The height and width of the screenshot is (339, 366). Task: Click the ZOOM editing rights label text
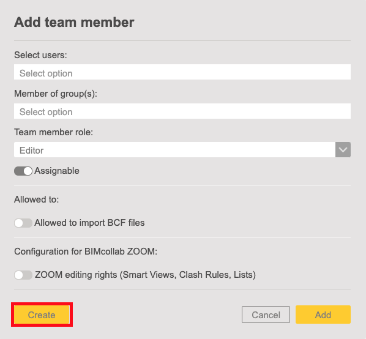tap(145, 275)
